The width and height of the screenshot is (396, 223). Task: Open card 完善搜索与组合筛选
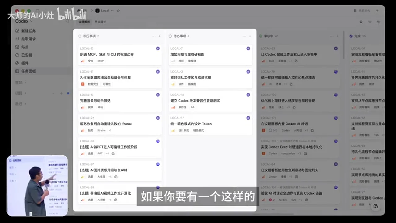[x=120, y=101]
